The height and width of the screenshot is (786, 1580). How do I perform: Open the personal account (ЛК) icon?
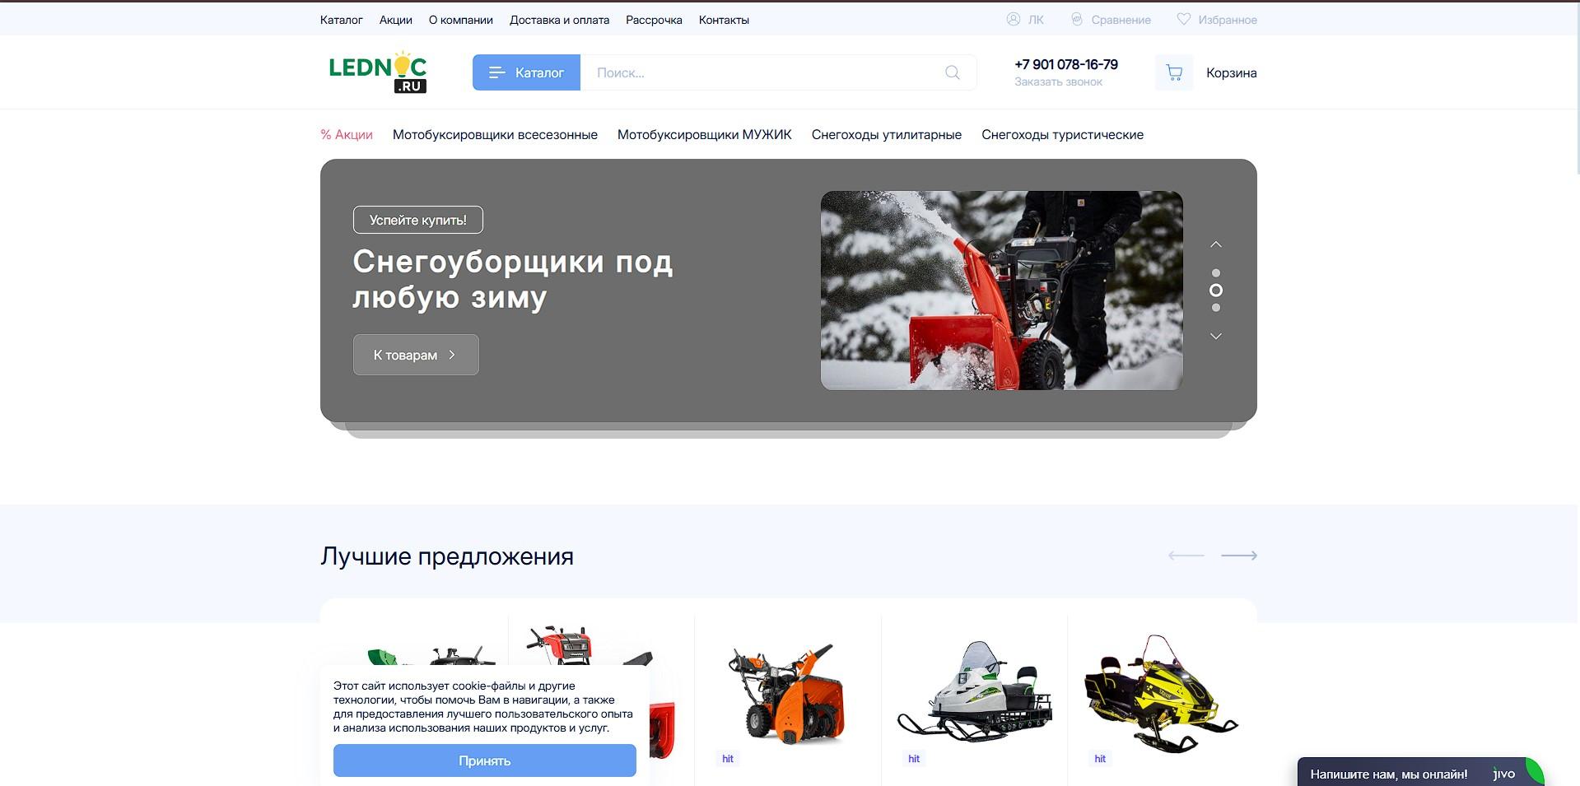1014,19
